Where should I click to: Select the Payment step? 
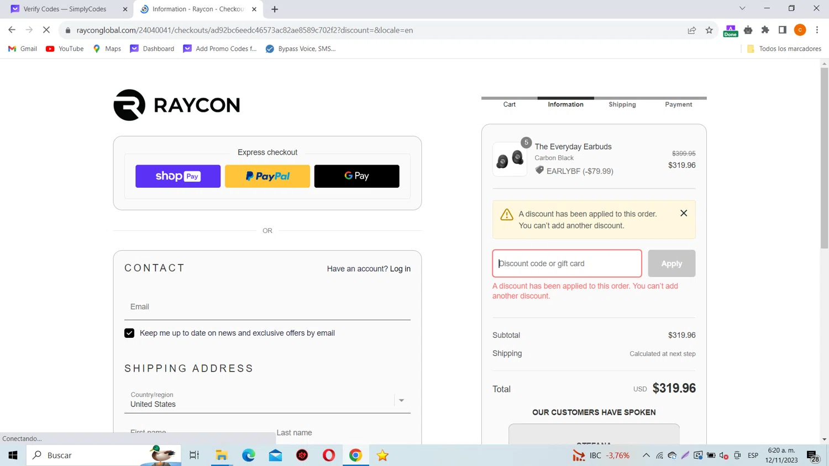tap(679, 104)
